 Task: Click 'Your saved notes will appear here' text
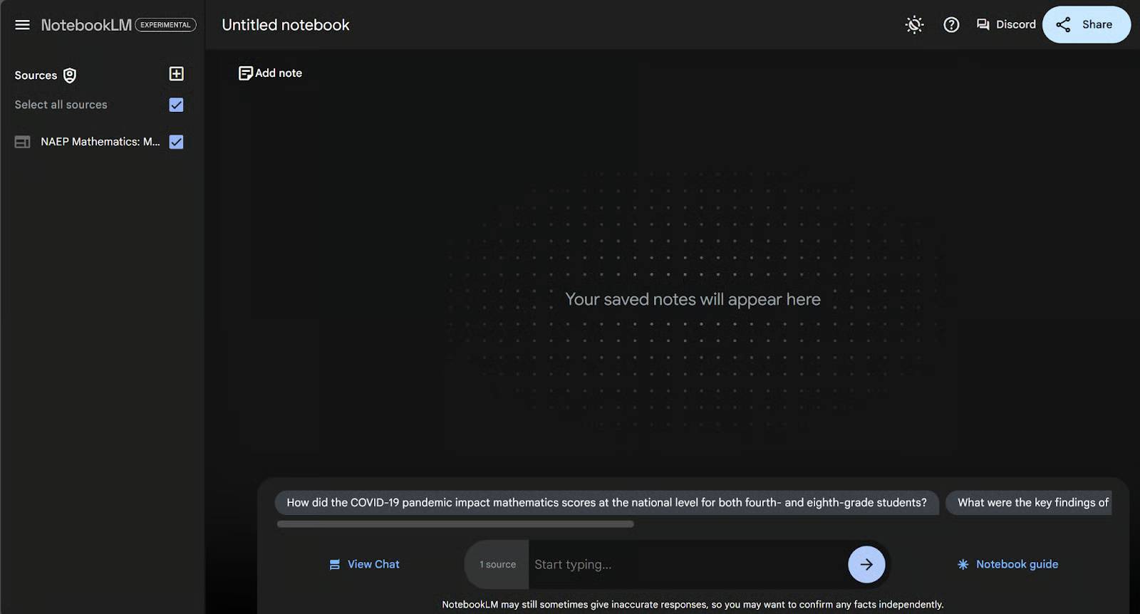coord(693,299)
